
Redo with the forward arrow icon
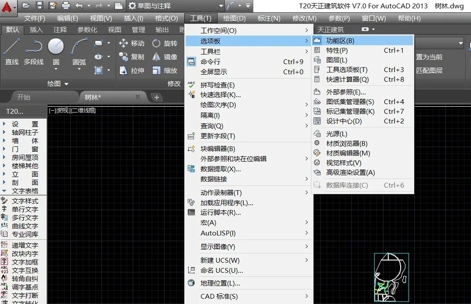coord(99,5)
